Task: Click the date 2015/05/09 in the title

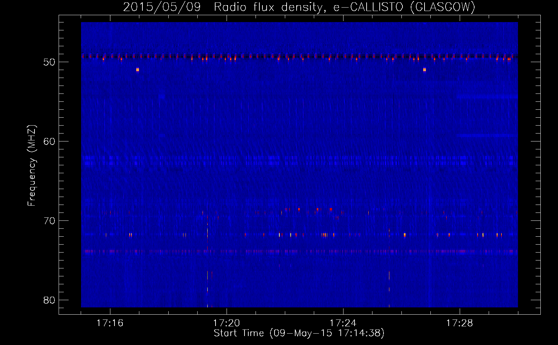Action: point(162,7)
